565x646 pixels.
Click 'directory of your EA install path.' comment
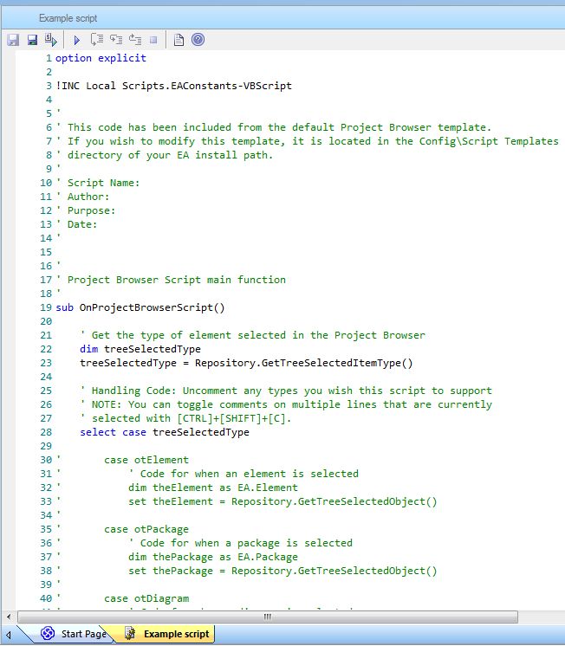(x=170, y=155)
